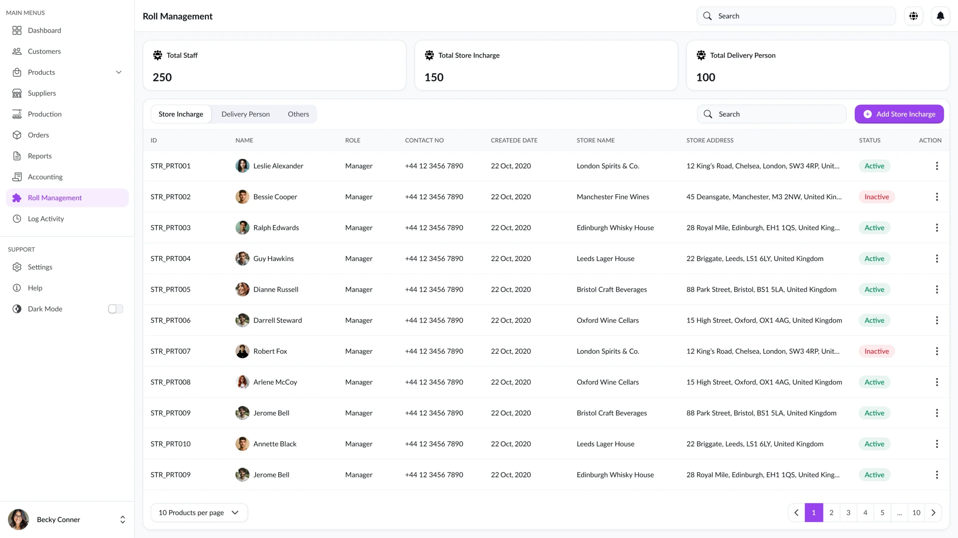Switch to the Others tab

(x=298, y=114)
